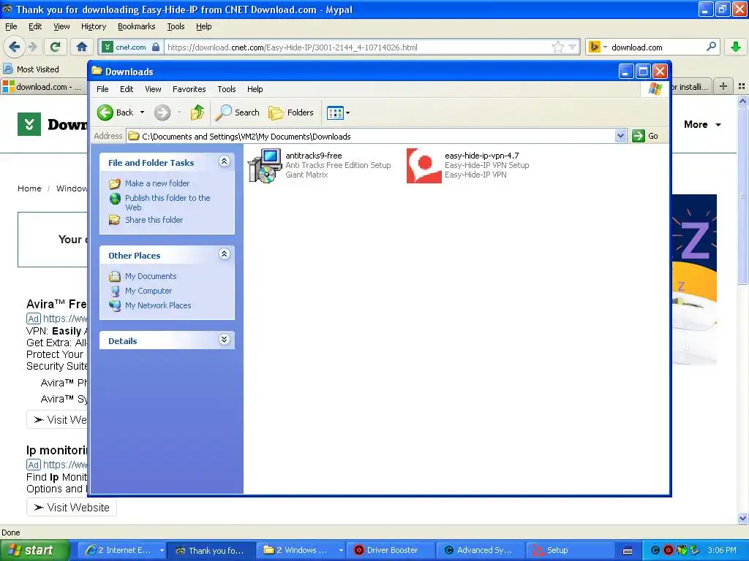This screenshot has height=561, width=749.
Task: Open Bookmarks menu in Mypal browser
Action: pos(137,26)
